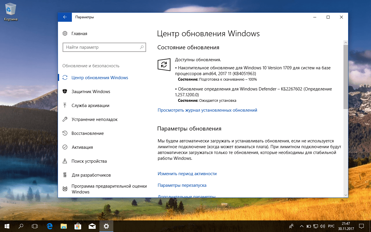371x232 pixels.
Task: Open the Action Center notification icon
Action: point(361,226)
